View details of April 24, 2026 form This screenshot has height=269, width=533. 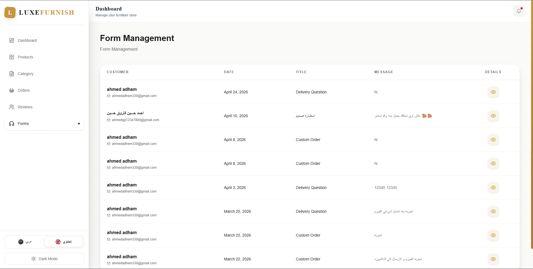(x=493, y=92)
